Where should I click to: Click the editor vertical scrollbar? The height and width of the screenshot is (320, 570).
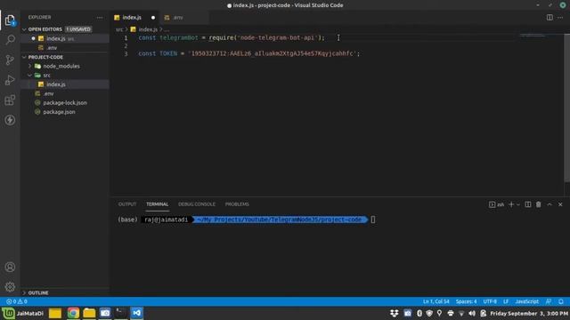(566, 108)
